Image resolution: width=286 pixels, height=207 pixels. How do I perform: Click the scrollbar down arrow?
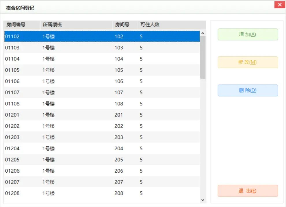coord(203,199)
